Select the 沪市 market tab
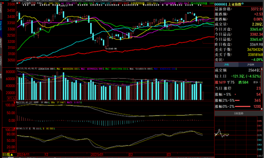 pyautogui.click(x=226, y=64)
